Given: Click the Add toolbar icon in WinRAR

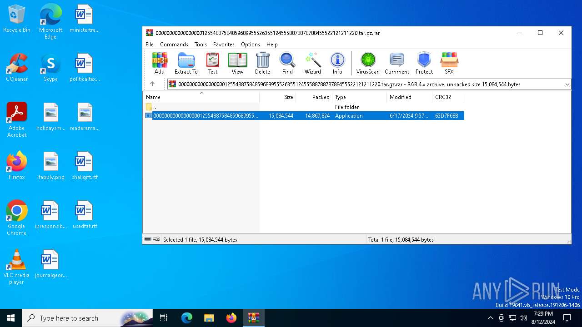Looking at the screenshot, I should tap(160, 63).
